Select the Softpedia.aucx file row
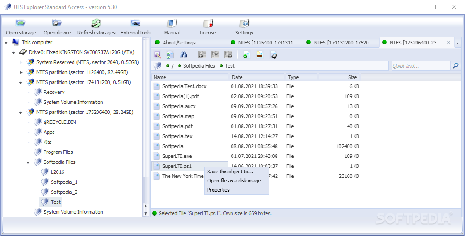 pos(256,106)
